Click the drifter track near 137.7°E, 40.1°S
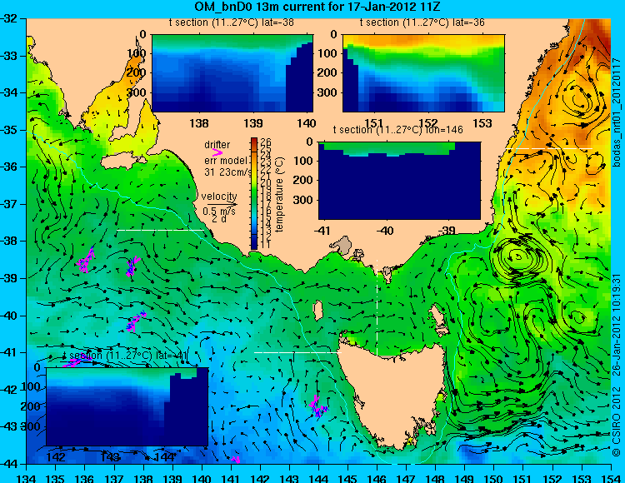 tap(136, 322)
